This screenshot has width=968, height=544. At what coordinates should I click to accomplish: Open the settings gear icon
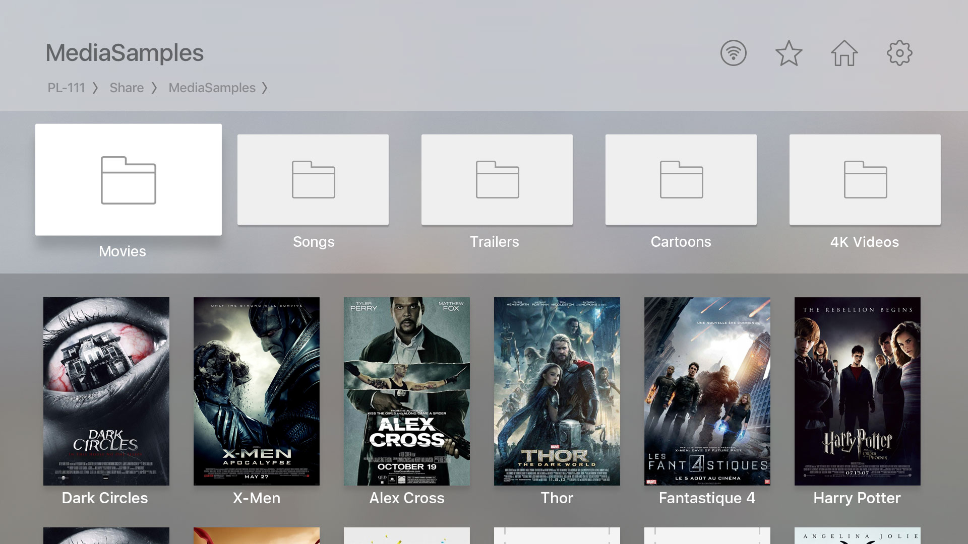click(899, 52)
